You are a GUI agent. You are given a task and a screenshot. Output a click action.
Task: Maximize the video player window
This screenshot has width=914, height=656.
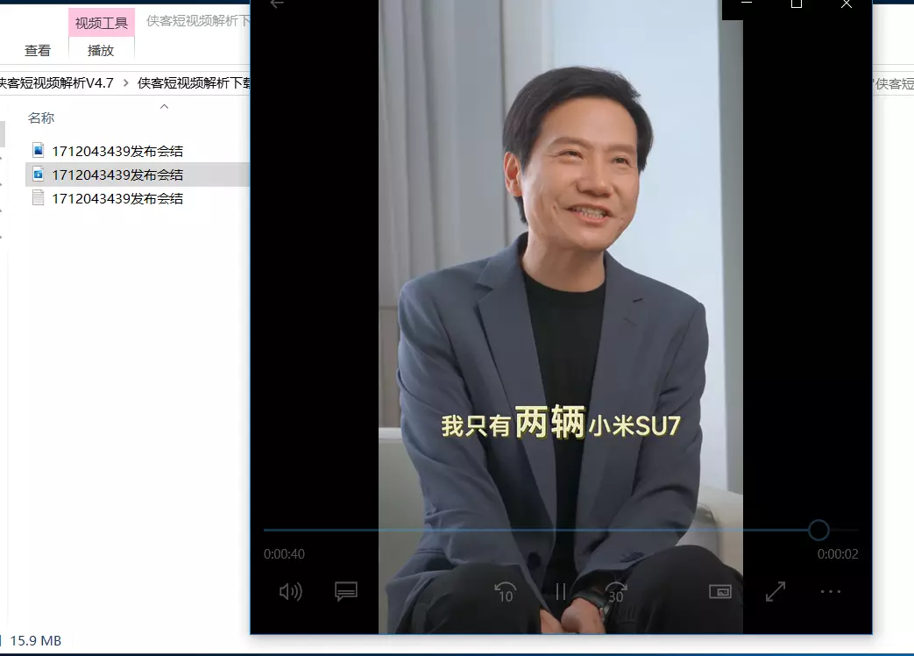point(796,4)
